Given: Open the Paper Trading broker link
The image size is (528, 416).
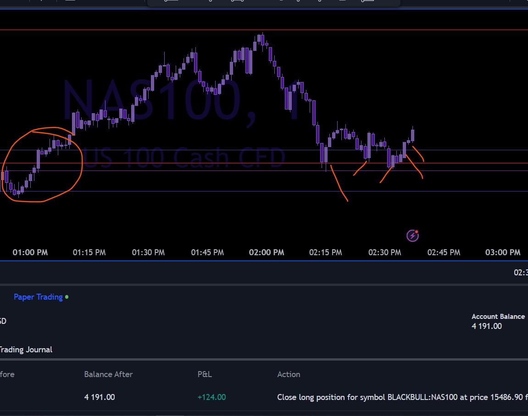Looking at the screenshot, I should [x=38, y=297].
